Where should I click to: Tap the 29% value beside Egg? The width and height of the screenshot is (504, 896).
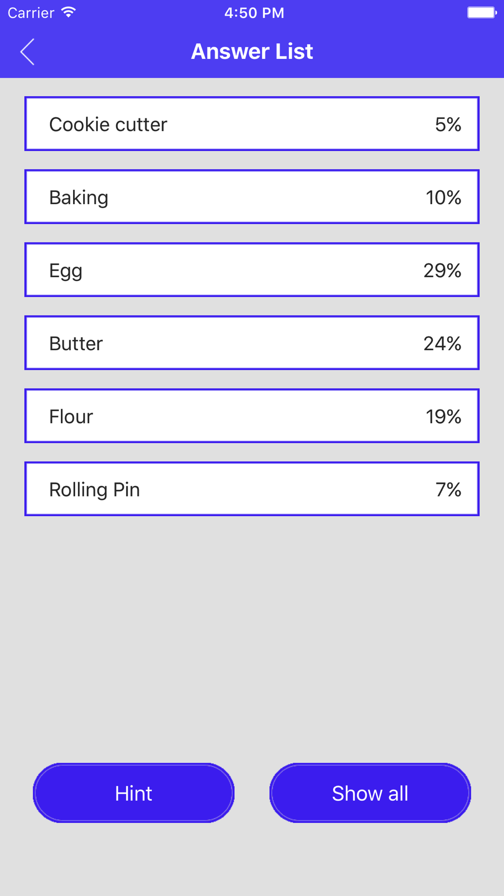[442, 271]
